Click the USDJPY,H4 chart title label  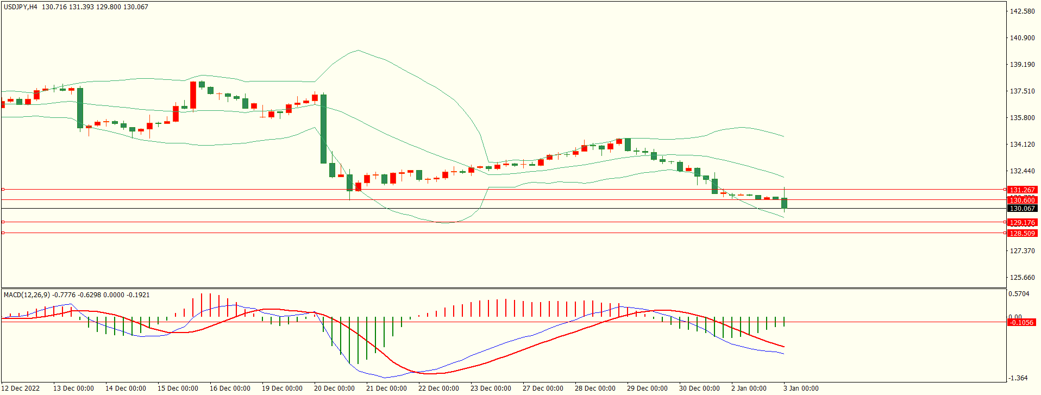(21, 7)
